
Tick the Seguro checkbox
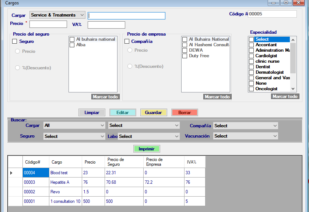15,42
